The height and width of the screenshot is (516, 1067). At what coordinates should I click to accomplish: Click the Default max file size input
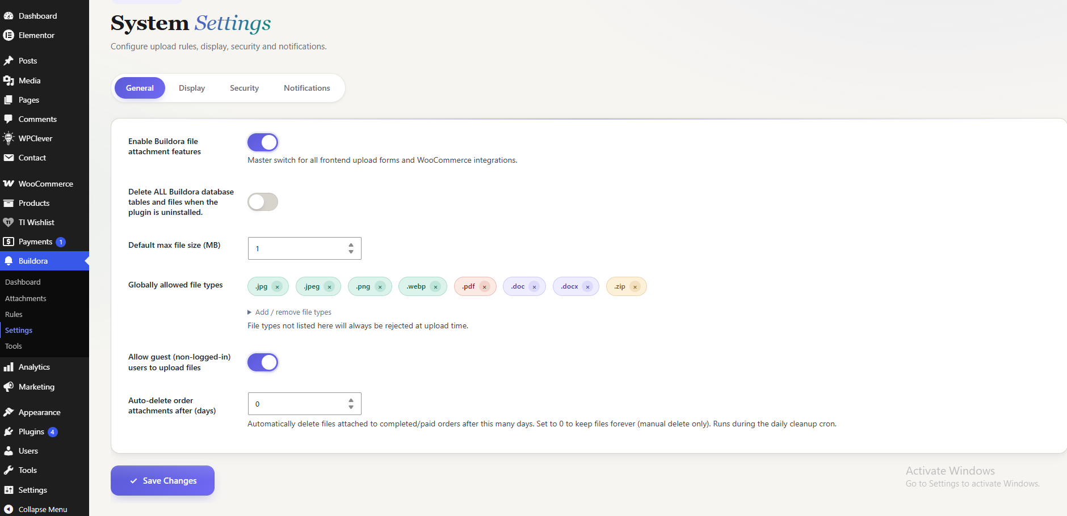(305, 248)
